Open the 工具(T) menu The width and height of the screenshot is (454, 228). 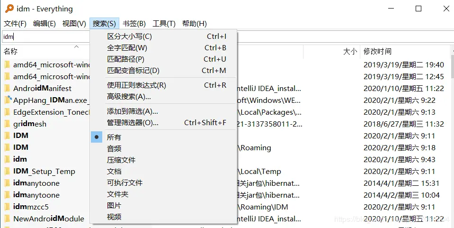pos(164,24)
